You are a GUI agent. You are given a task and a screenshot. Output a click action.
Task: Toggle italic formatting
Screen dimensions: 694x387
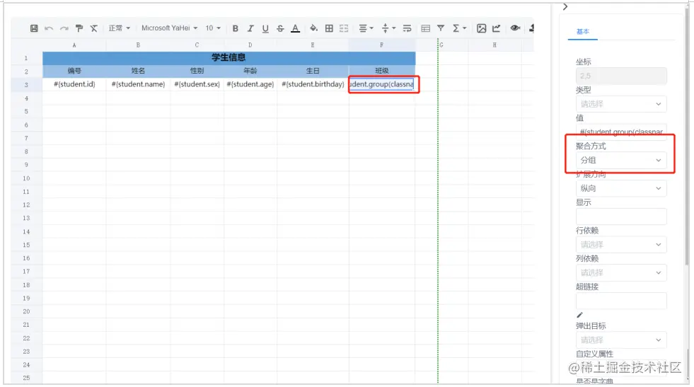[250, 28]
